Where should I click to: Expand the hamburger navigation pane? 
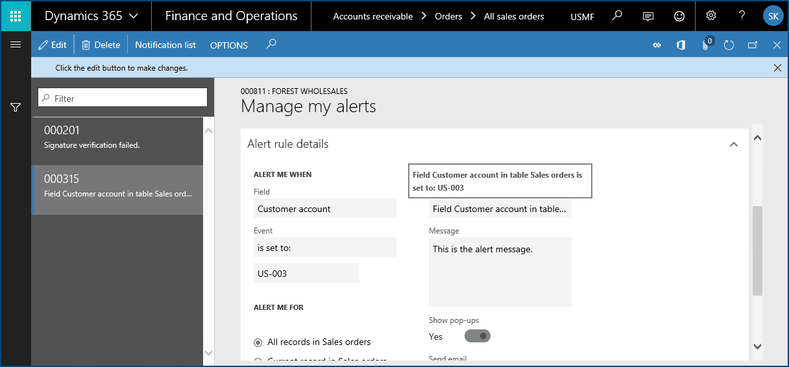pos(16,45)
